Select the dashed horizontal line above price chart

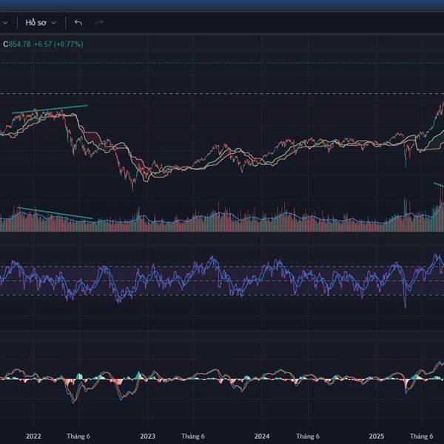pyautogui.click(x=222, y=93)
